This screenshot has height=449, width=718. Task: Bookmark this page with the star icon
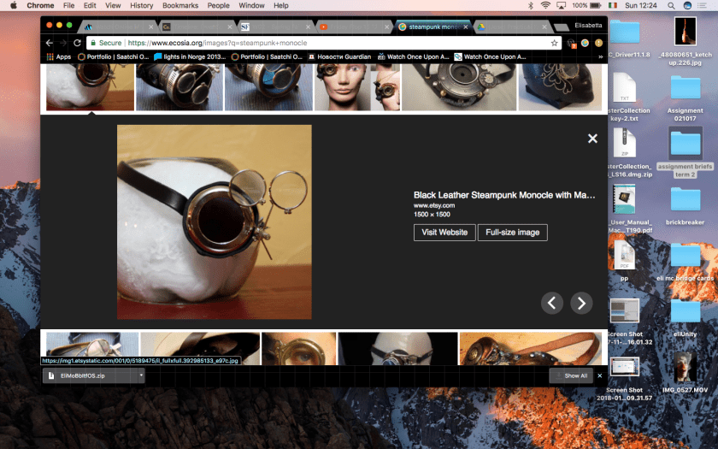pos(555,43)
